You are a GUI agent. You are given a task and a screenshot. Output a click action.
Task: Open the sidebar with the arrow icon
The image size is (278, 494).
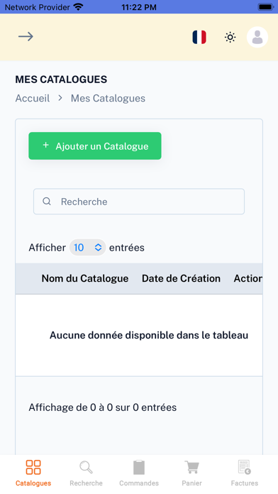[26, 37]
